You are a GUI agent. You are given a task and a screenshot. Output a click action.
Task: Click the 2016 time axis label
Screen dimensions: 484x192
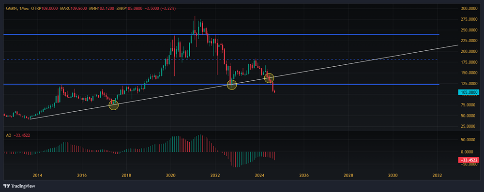[82, 176]
